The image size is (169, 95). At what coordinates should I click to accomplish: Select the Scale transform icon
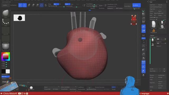[33, 5]
